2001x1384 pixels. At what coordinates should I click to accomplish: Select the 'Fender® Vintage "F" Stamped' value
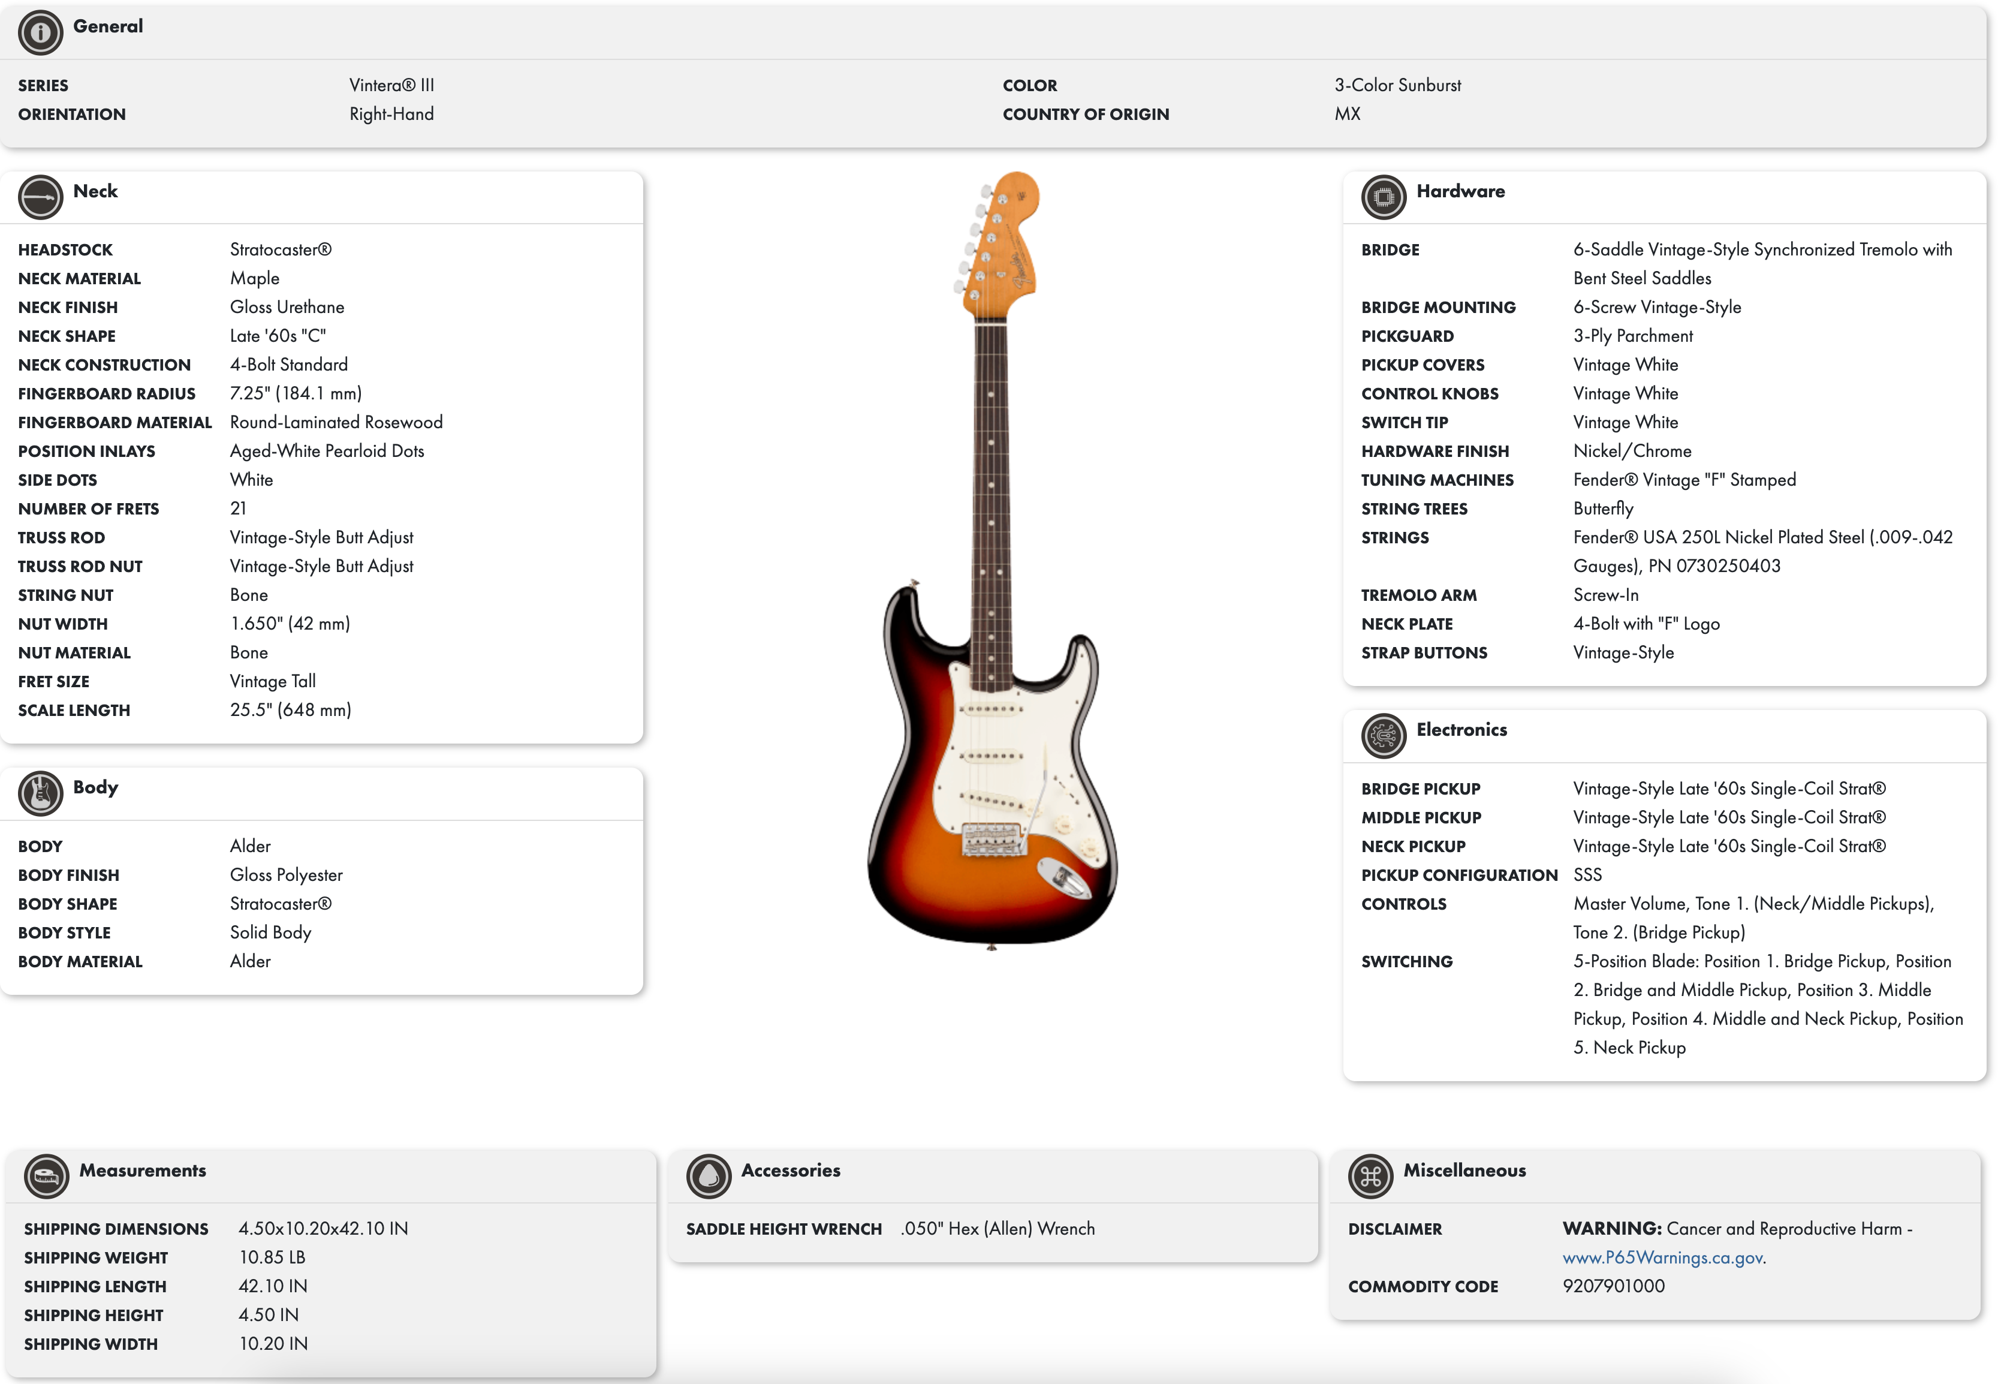pyautogui.click(x=1684, y=480)
